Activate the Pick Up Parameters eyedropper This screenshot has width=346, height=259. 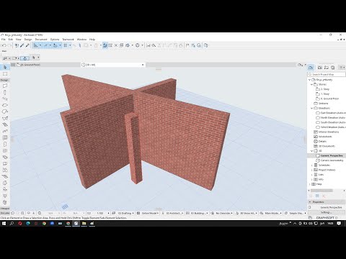(22, 45)
